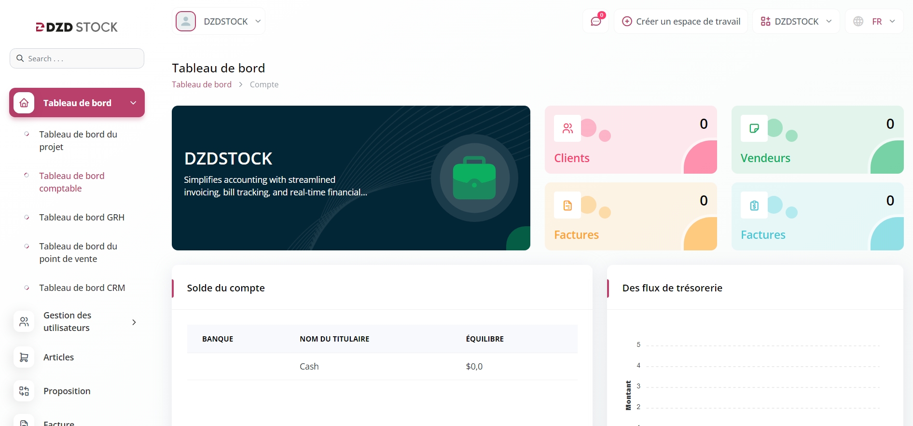Select Tableau de bord du point de vente

[78, 253]
